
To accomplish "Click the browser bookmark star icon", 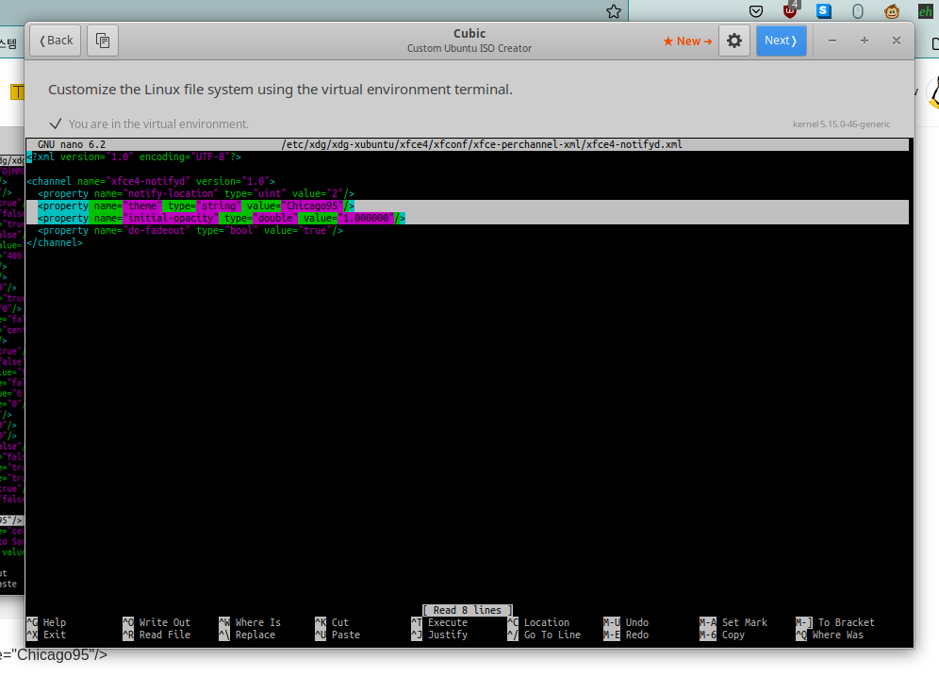I will [x=614, y=11].
